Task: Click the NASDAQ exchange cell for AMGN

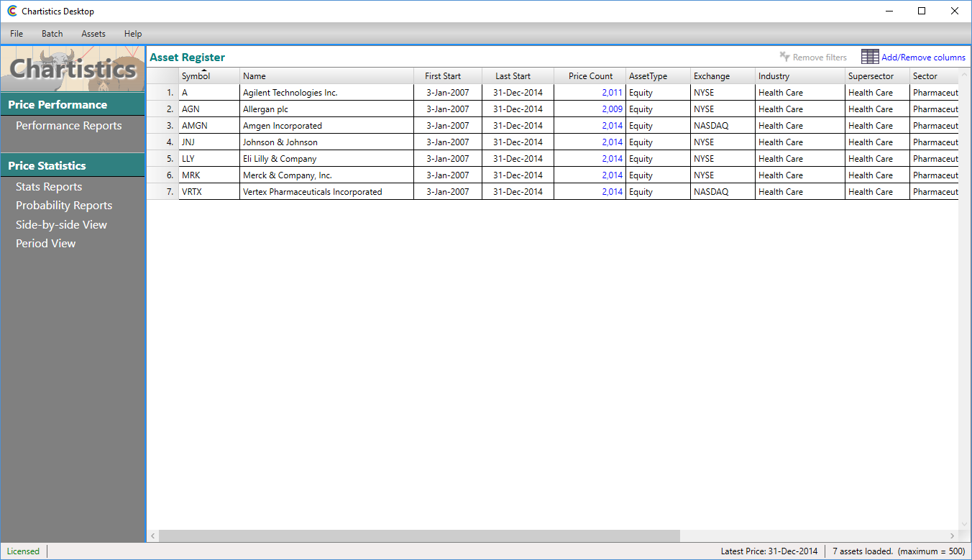Action: point(723,126)
